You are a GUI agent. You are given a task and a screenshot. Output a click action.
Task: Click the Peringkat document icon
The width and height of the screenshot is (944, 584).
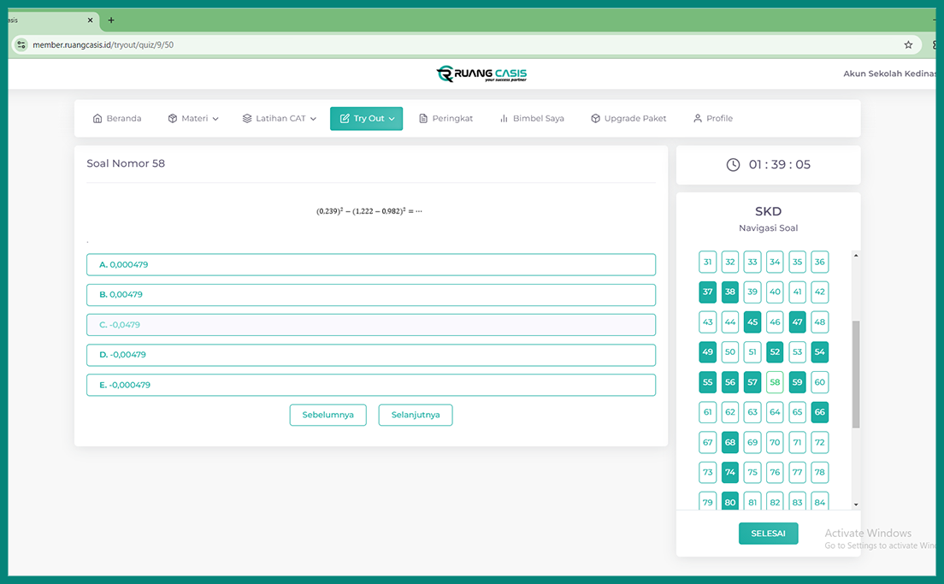tap(423, 119)
